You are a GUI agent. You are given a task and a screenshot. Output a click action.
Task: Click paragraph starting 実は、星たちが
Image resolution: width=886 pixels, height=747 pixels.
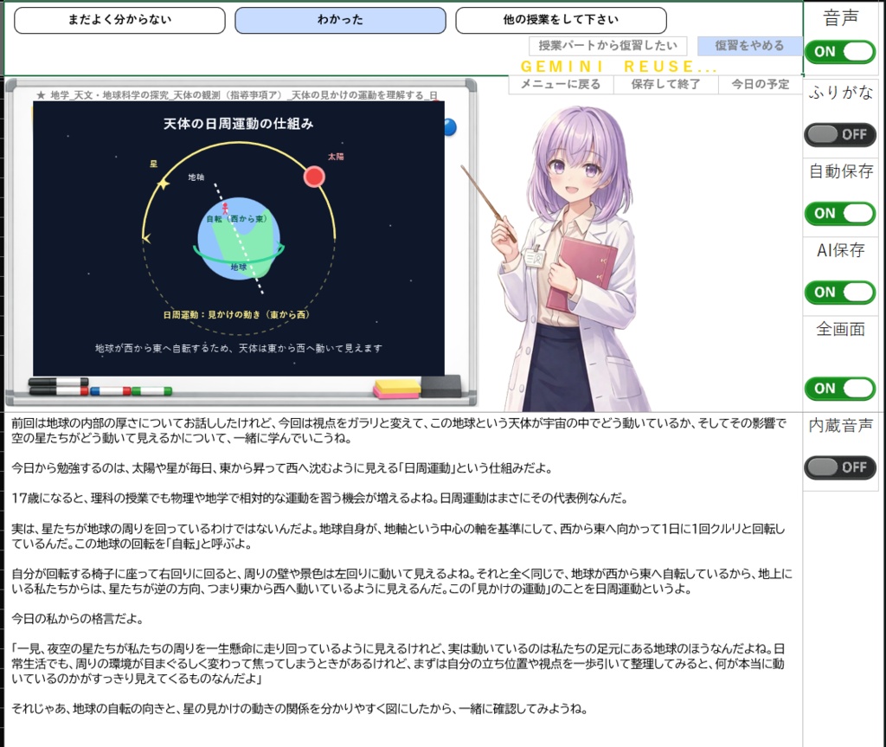[398, 536]
